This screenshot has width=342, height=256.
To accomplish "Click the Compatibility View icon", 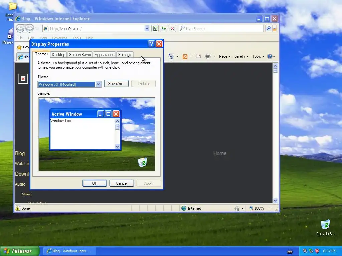I will (155, 29).
